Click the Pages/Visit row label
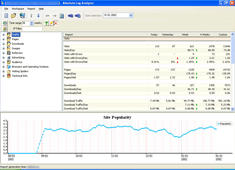Screen dimensions: 235x170 coord(70,78)
